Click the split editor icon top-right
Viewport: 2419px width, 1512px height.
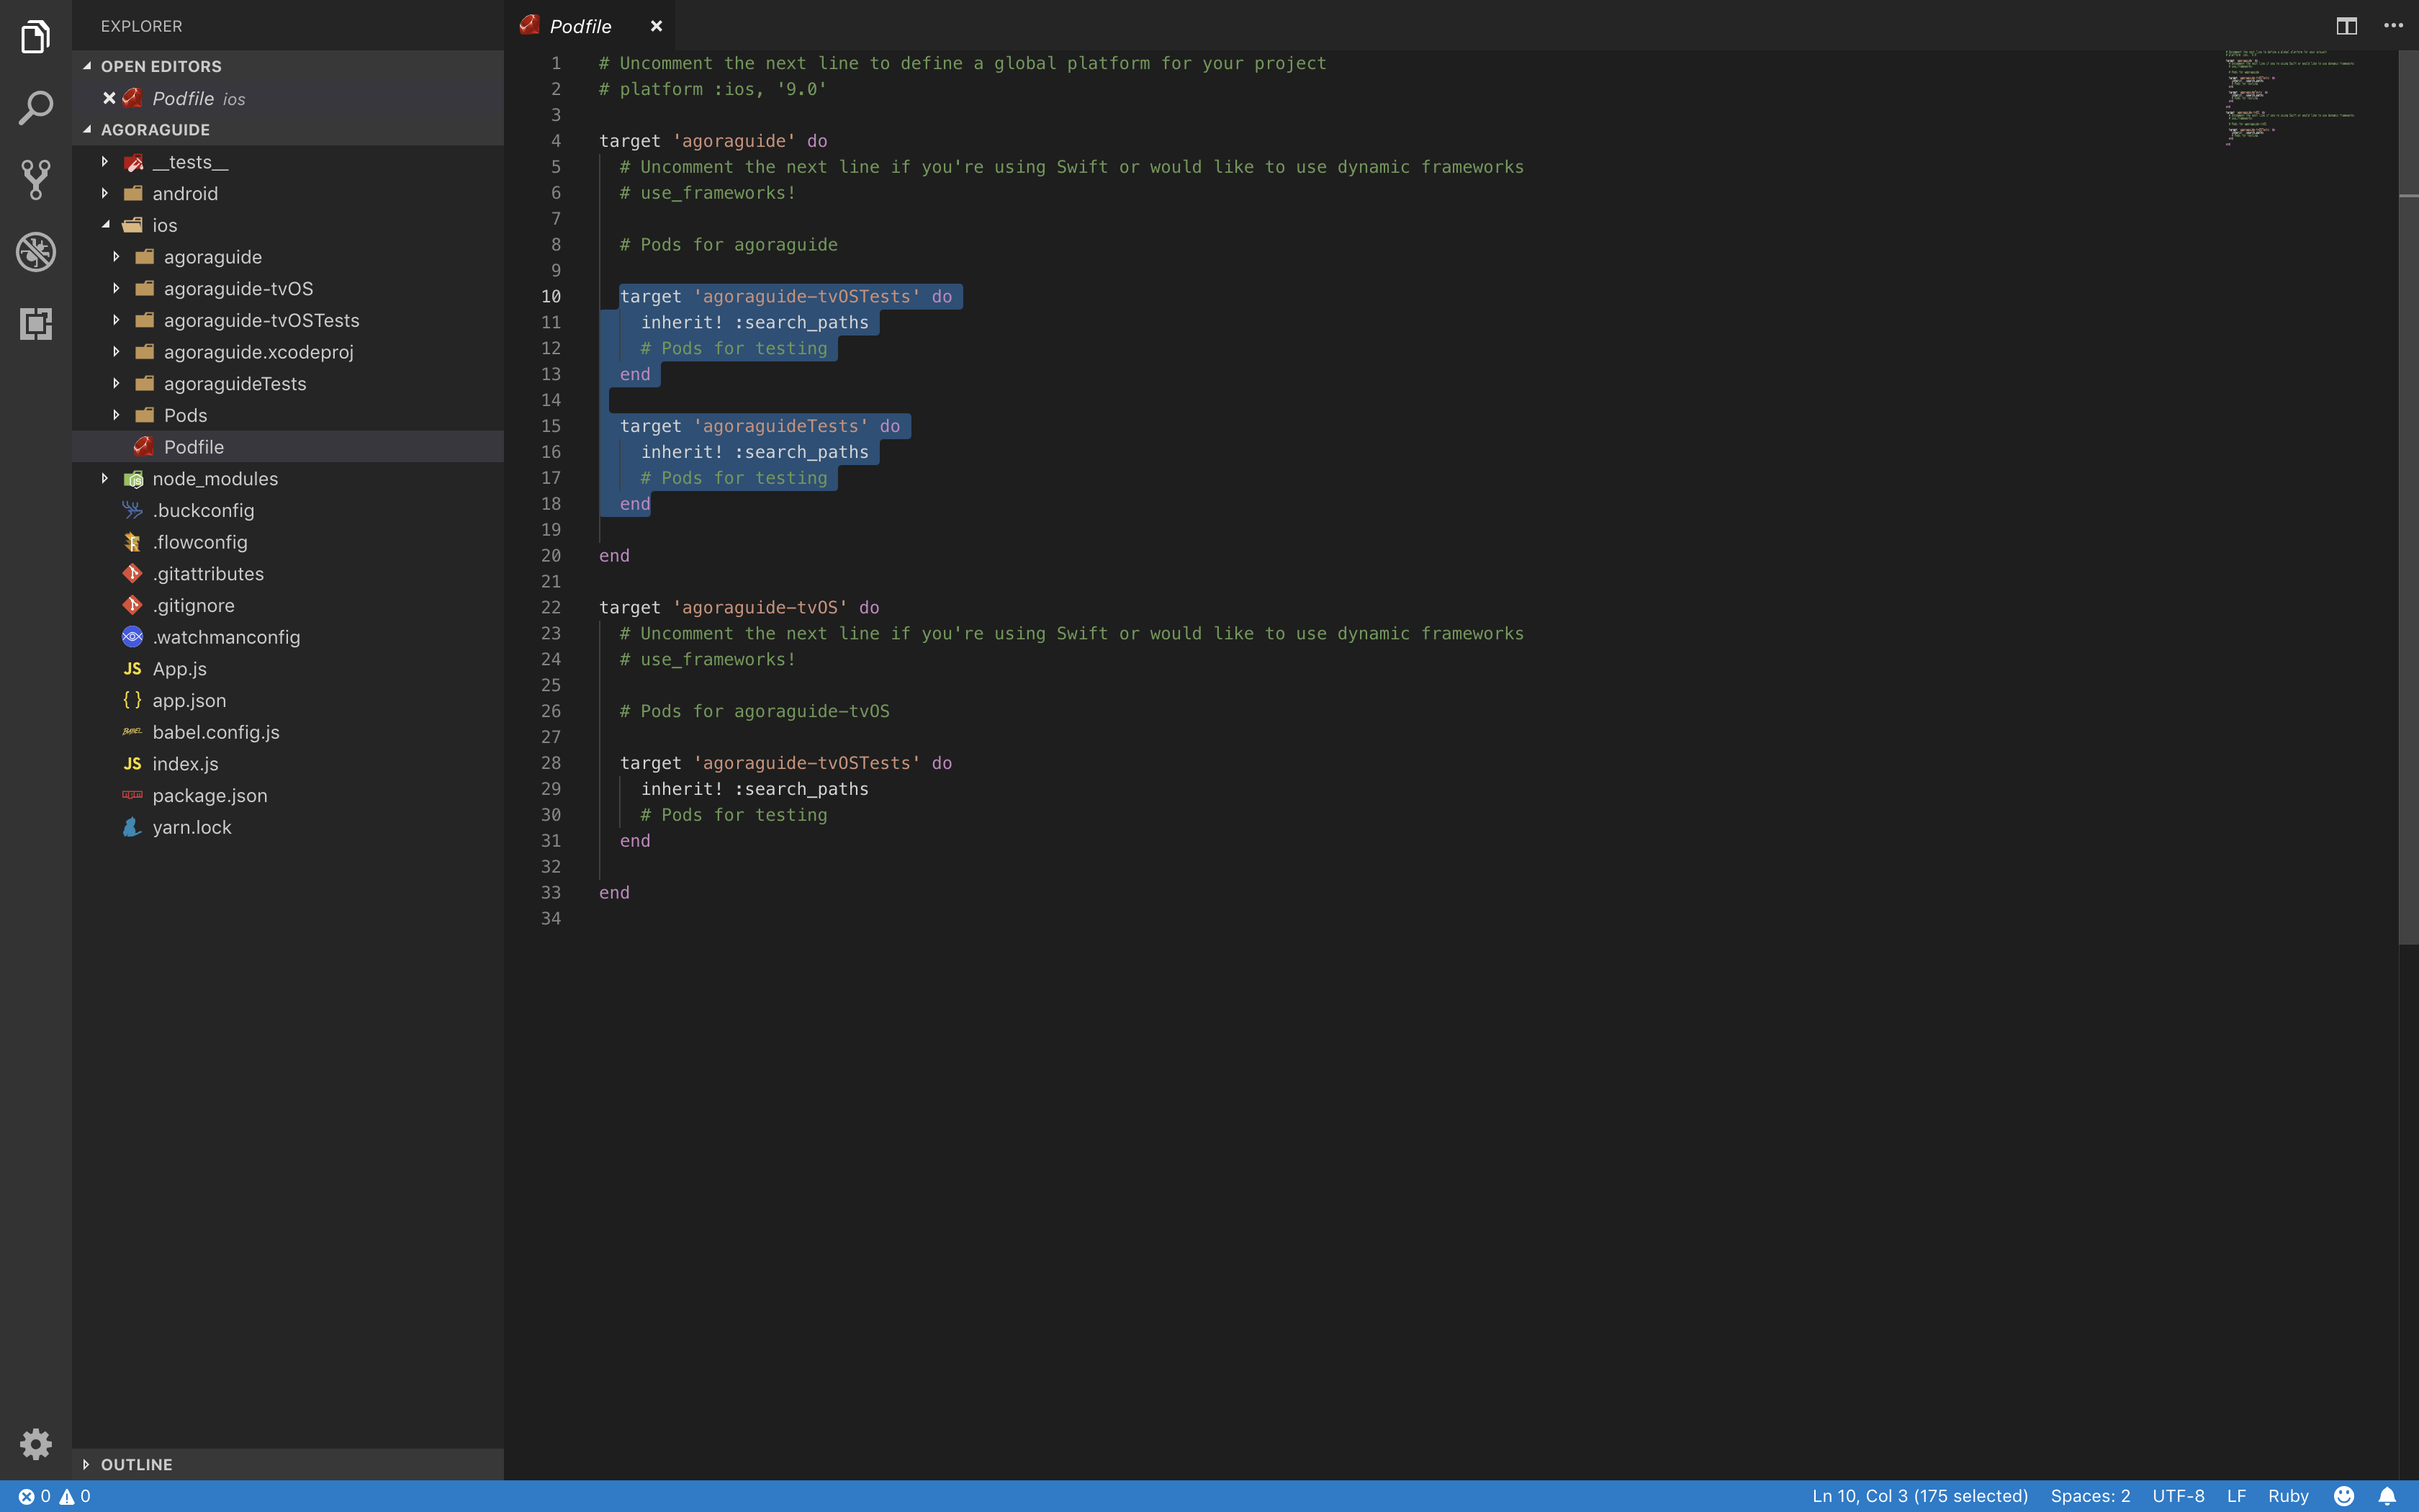tap(2346, 24)
